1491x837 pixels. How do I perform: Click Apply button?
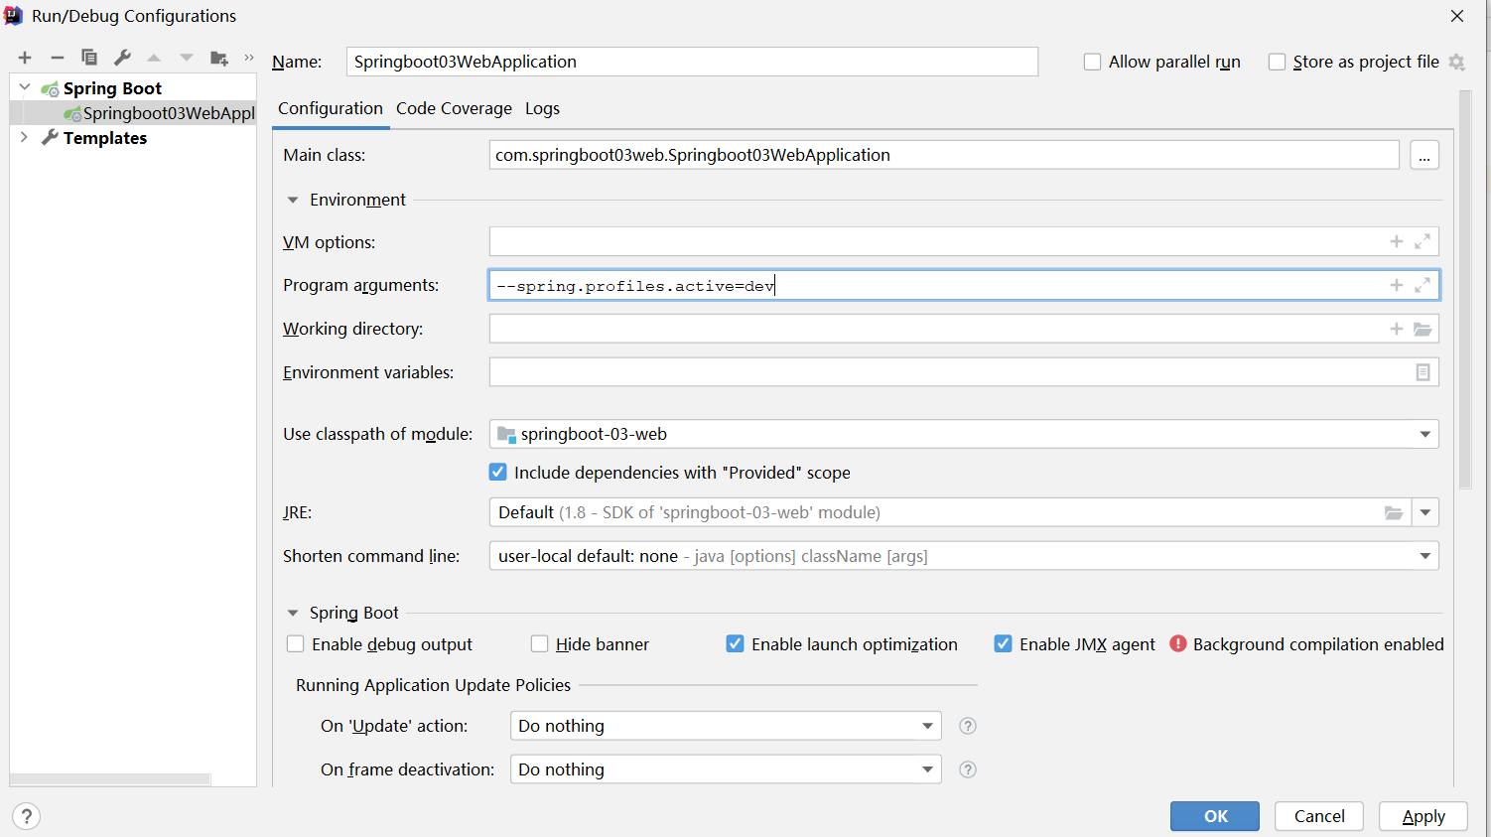click(x=1423, y=816)
